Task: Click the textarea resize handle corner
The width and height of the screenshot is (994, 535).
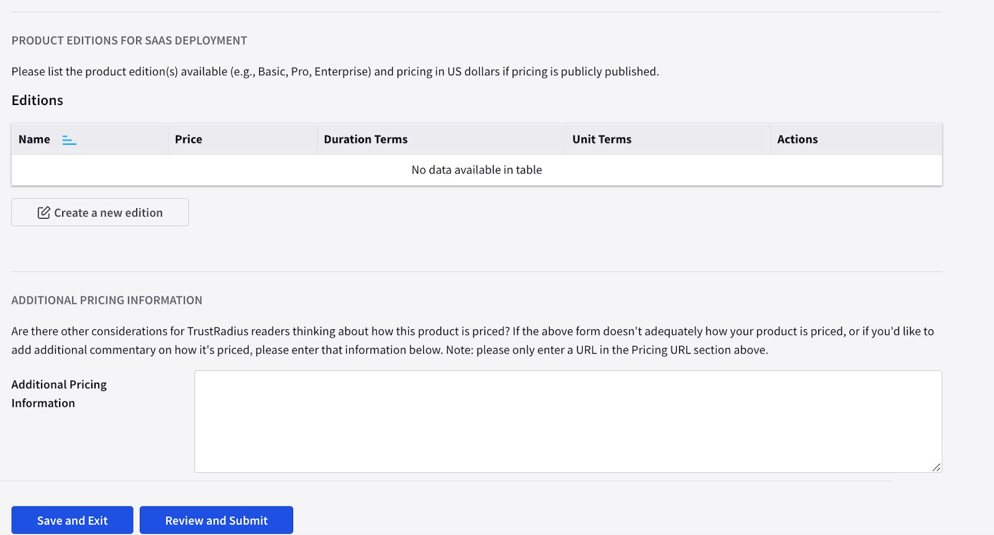Action: click(936, 467)
